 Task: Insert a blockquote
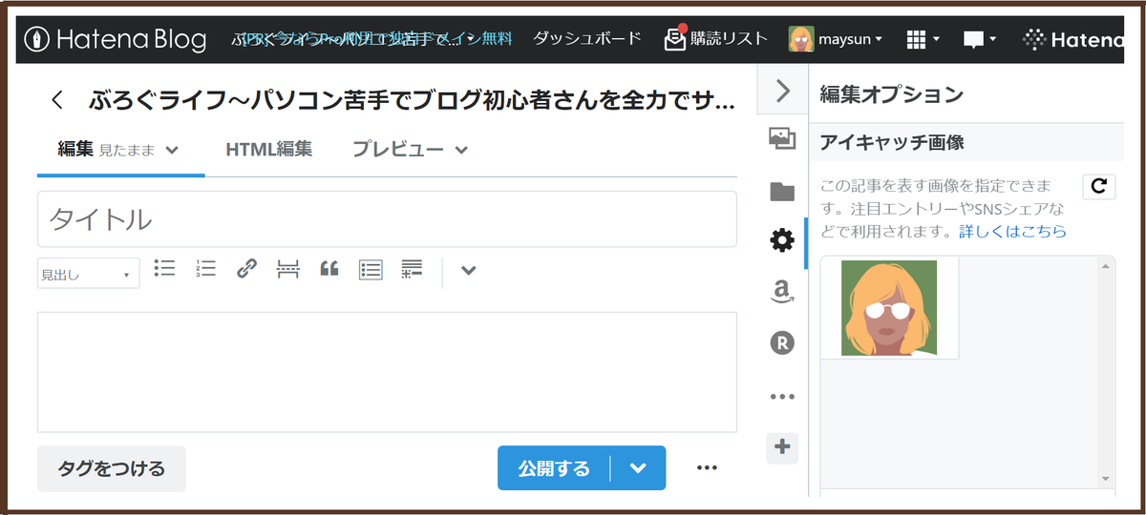pyautogui.click(x=329, y=269)
